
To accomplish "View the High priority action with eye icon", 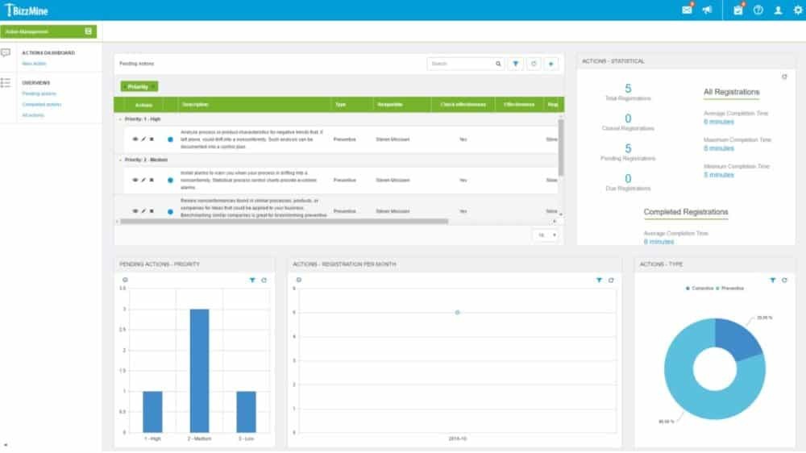I will pos(135,139).
